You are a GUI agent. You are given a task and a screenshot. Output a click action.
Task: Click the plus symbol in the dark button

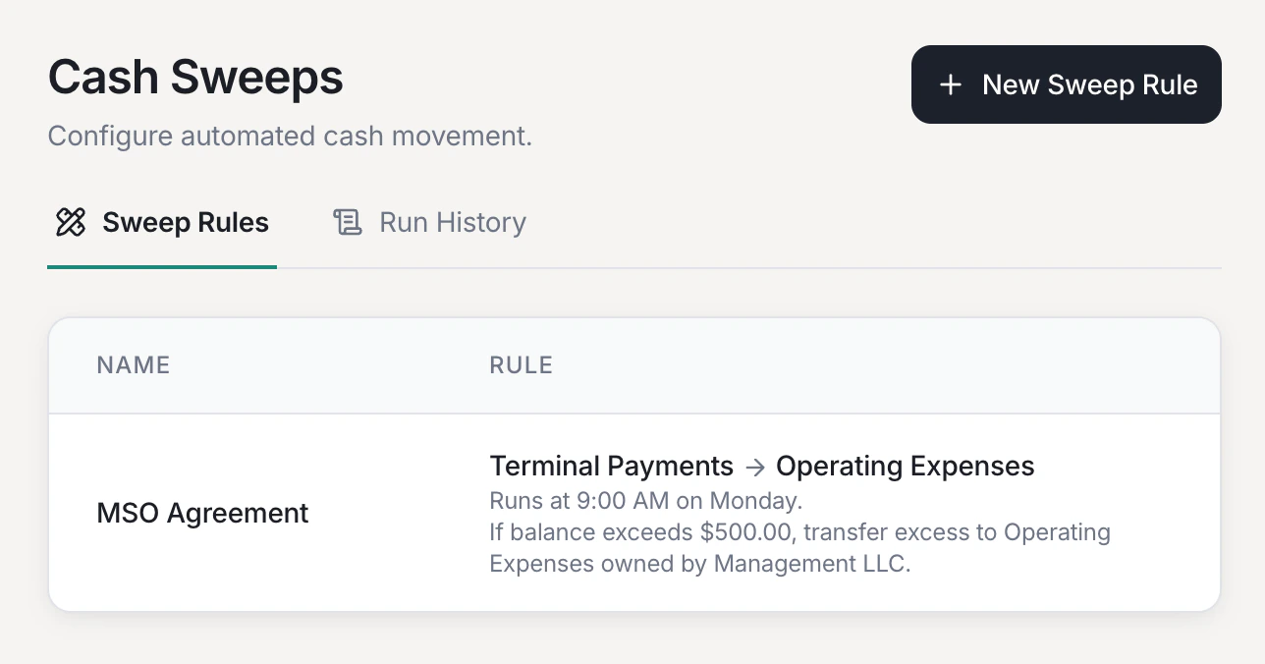point(951,84)
